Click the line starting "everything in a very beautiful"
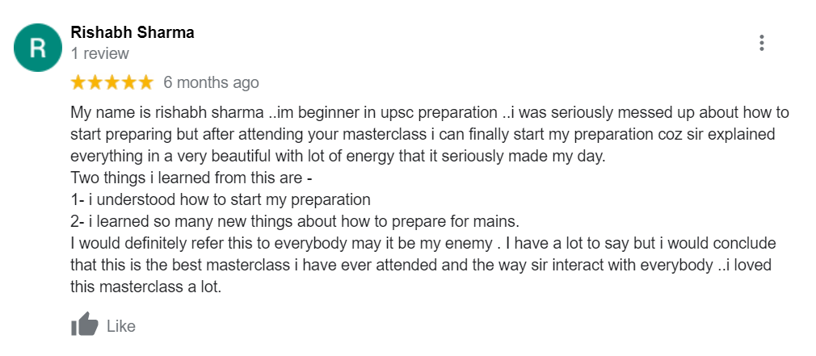 [x=339, y=157]
